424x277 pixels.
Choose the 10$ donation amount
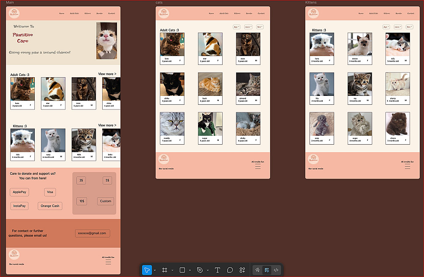[82, 201]
